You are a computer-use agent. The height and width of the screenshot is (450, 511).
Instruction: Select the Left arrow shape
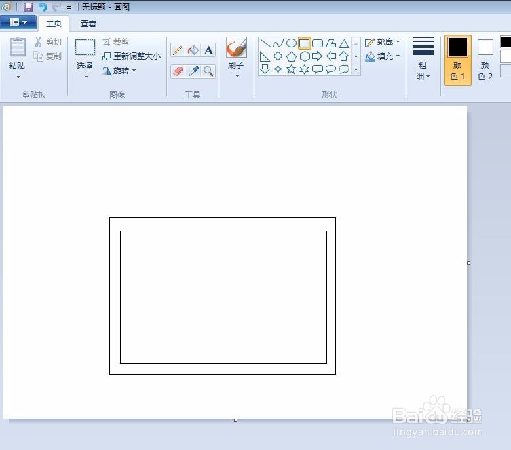(x=331, y=56)
